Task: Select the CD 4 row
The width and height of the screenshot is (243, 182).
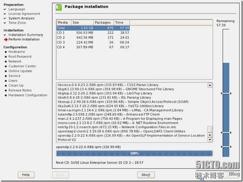Action: 93,47
